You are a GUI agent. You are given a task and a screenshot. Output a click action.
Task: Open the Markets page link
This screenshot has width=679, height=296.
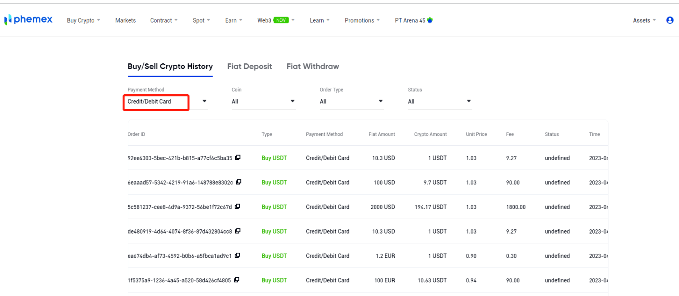125,20
